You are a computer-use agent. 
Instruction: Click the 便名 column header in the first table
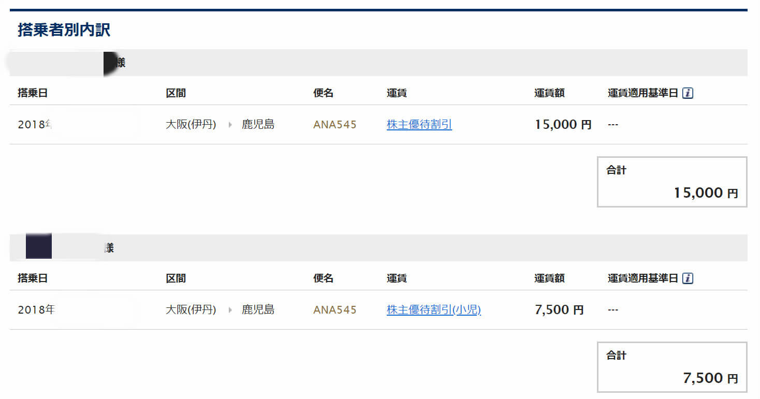[x=323, y=93]
